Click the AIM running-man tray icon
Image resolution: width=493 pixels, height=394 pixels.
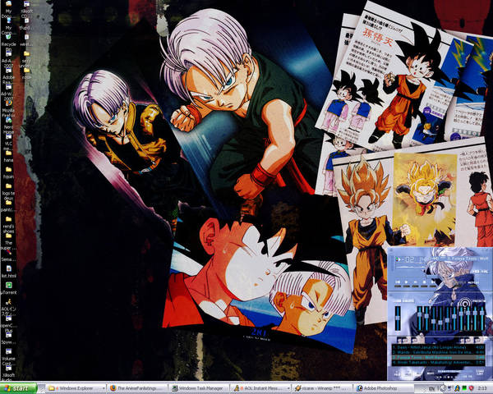point(458,388)
